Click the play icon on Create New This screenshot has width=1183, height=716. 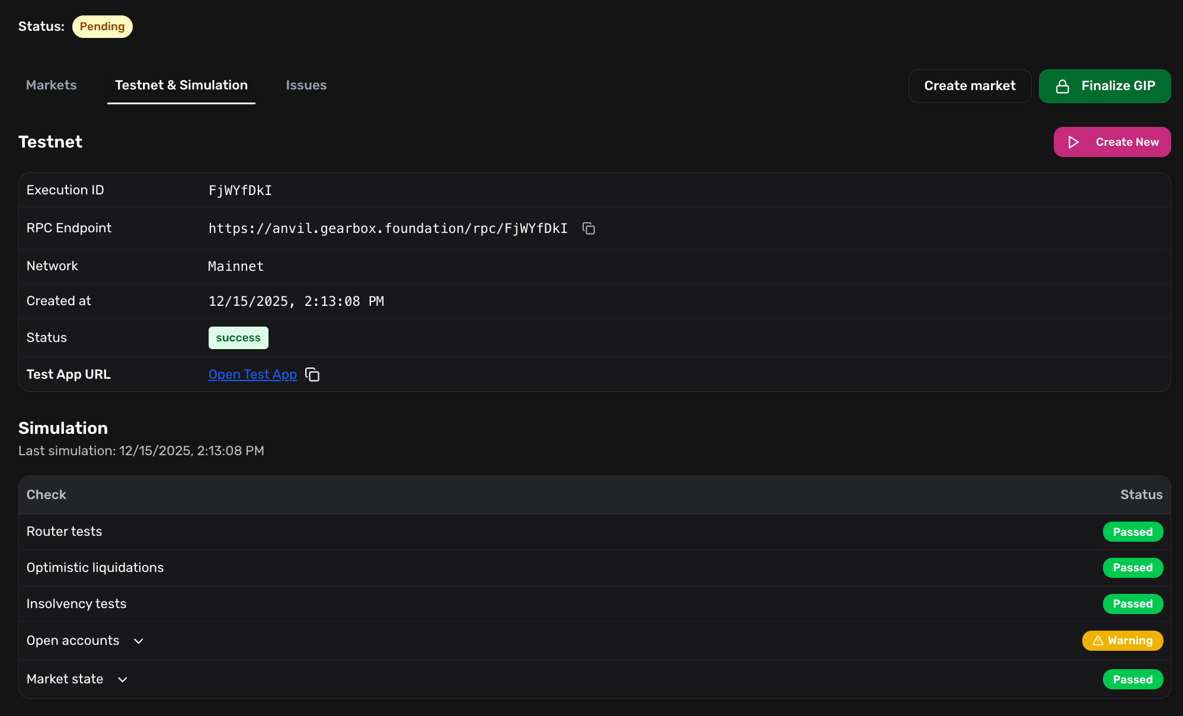point(1073,142)
